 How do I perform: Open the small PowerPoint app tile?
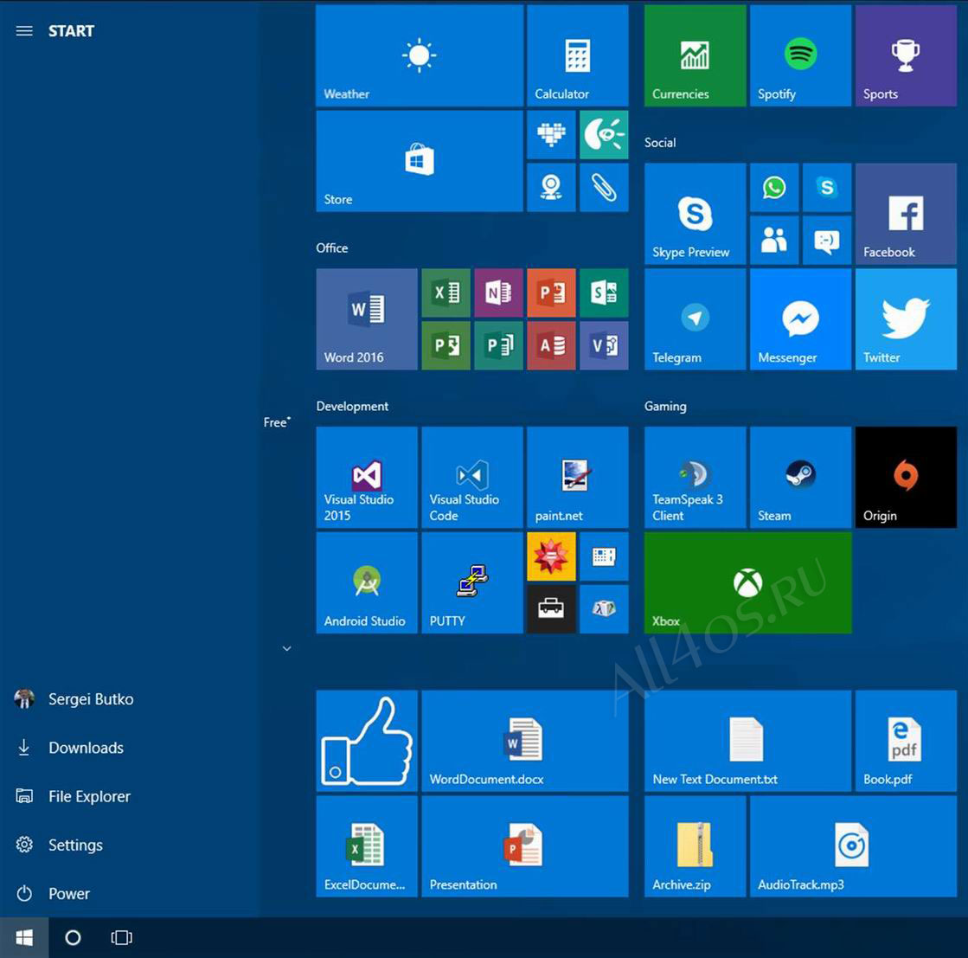551,293
